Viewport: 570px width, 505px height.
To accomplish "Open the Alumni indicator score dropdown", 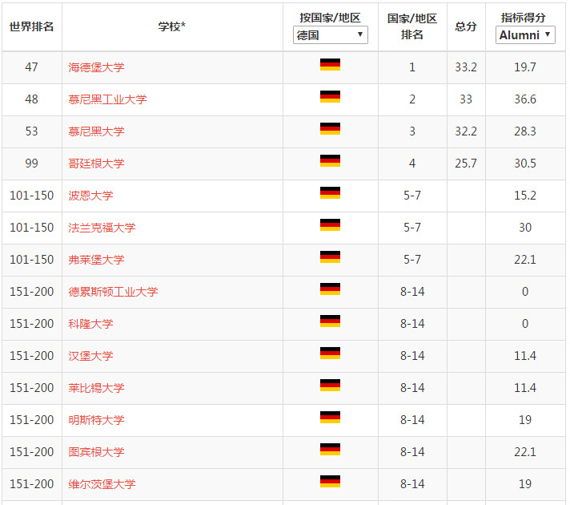I will (x=525, y=35).
